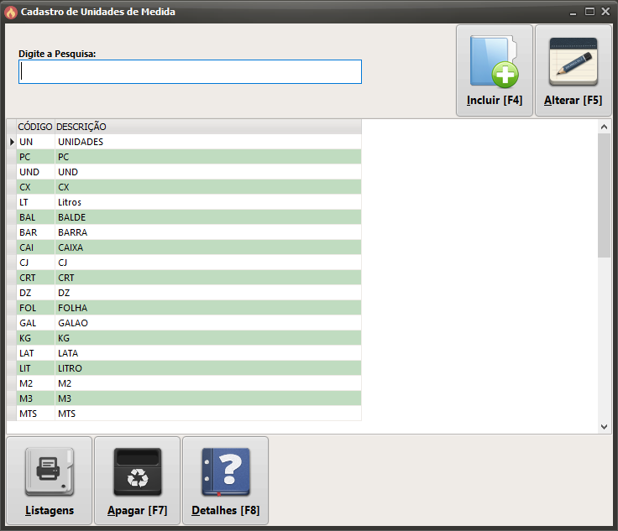Focus the Digite a Pesquisa search field

coord(190,72)
